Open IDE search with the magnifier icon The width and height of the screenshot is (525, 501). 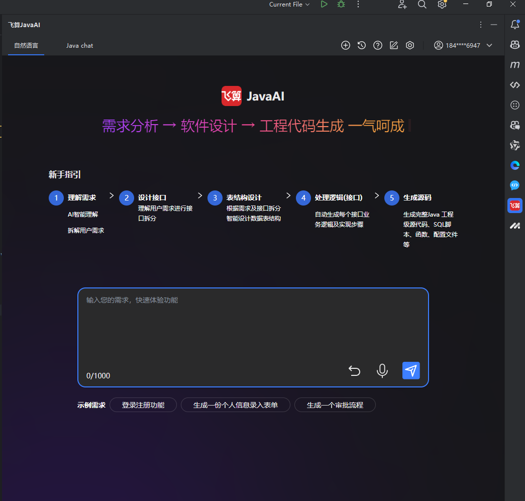(422, 5)
